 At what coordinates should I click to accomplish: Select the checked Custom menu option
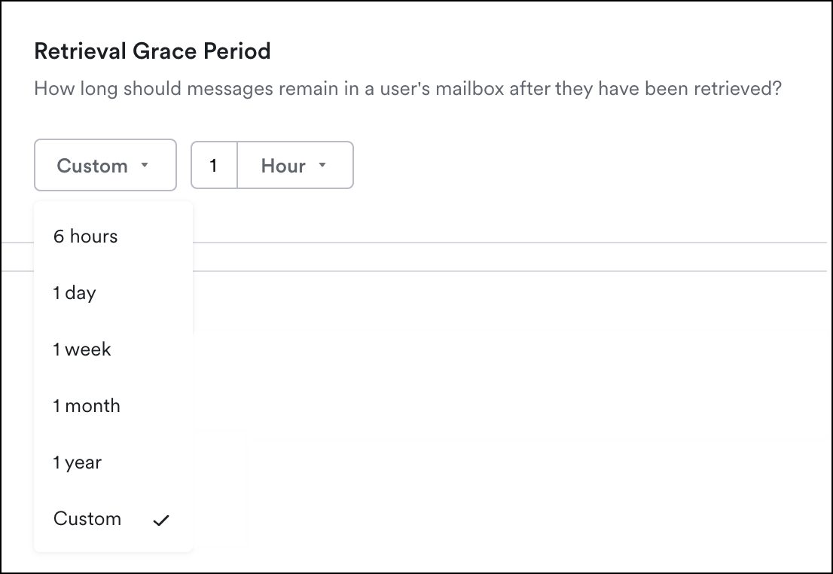click(113, 519)
